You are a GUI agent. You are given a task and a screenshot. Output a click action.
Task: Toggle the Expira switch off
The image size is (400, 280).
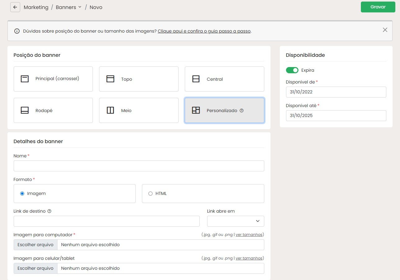292,70
